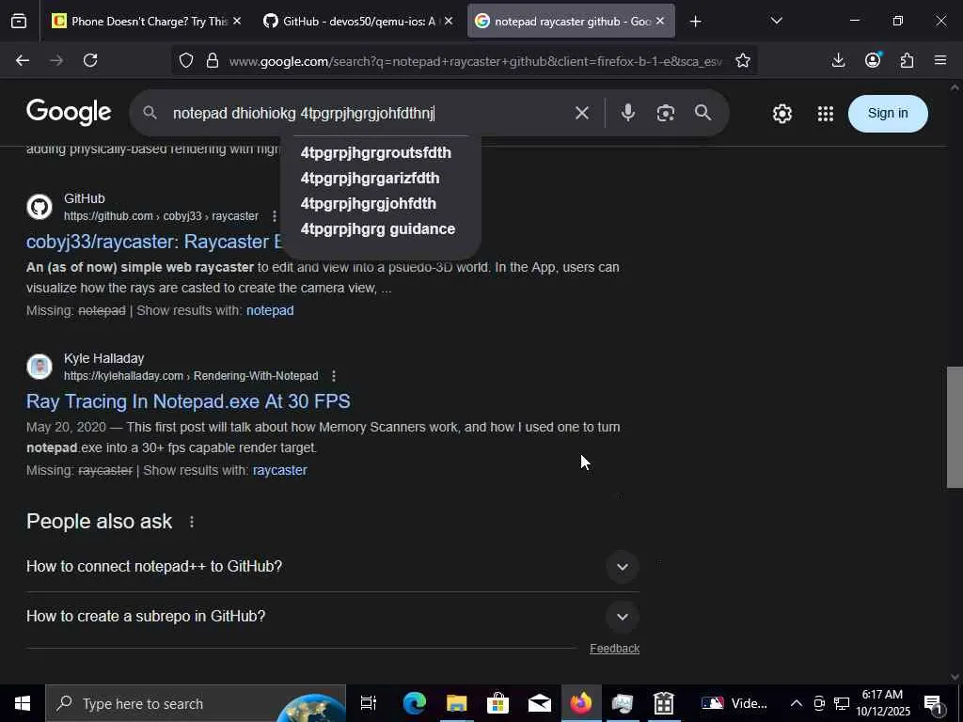This screenshot has width=963, height=722.
Task: Open Windows Start menu
Action: [23, 703]
